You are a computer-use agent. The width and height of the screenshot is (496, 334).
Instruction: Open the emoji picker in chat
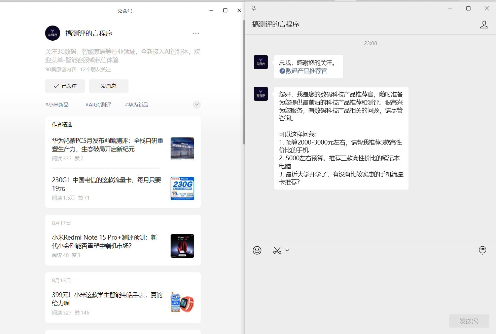click(x=257, y=250)
